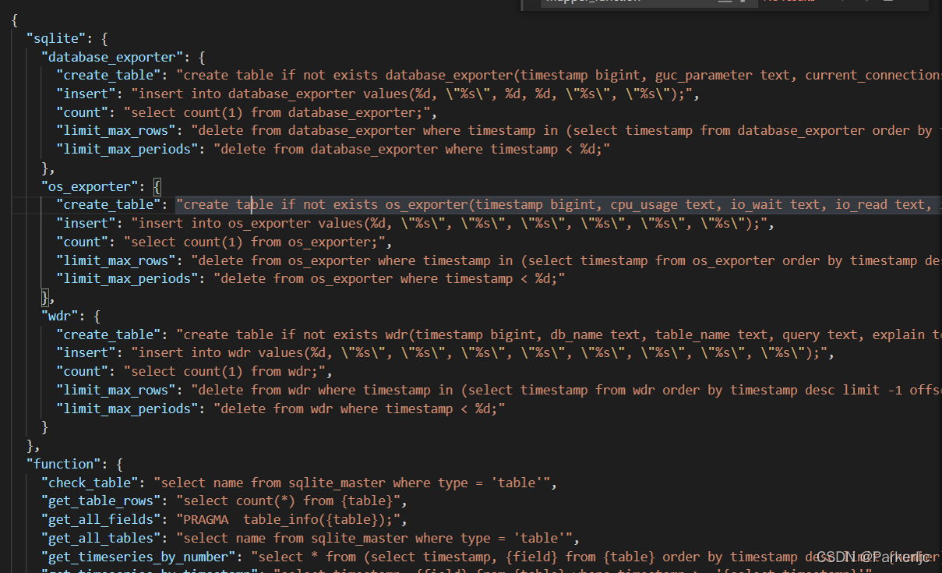
Task: Click the "wdr" object key
Action: pyautogui.click(x=59, y=316)
